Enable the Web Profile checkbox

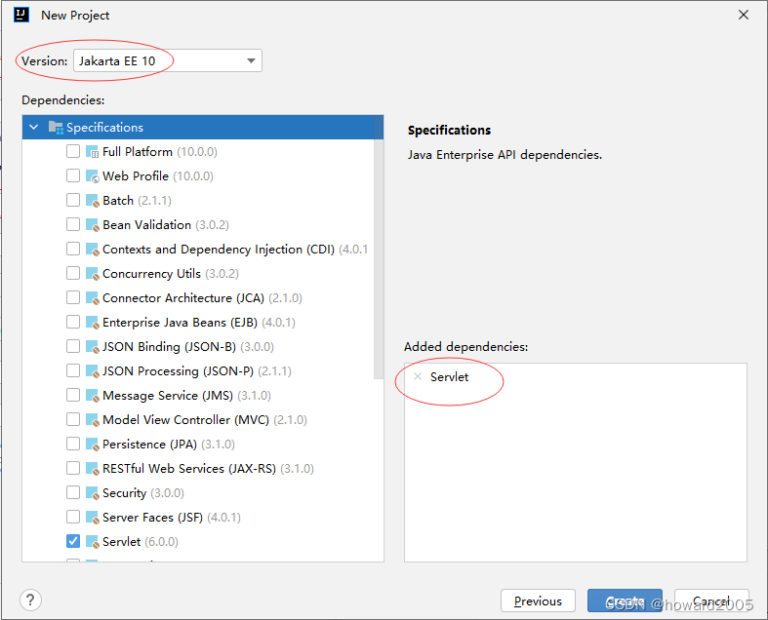pyautogui.click(x=73, y=175)
